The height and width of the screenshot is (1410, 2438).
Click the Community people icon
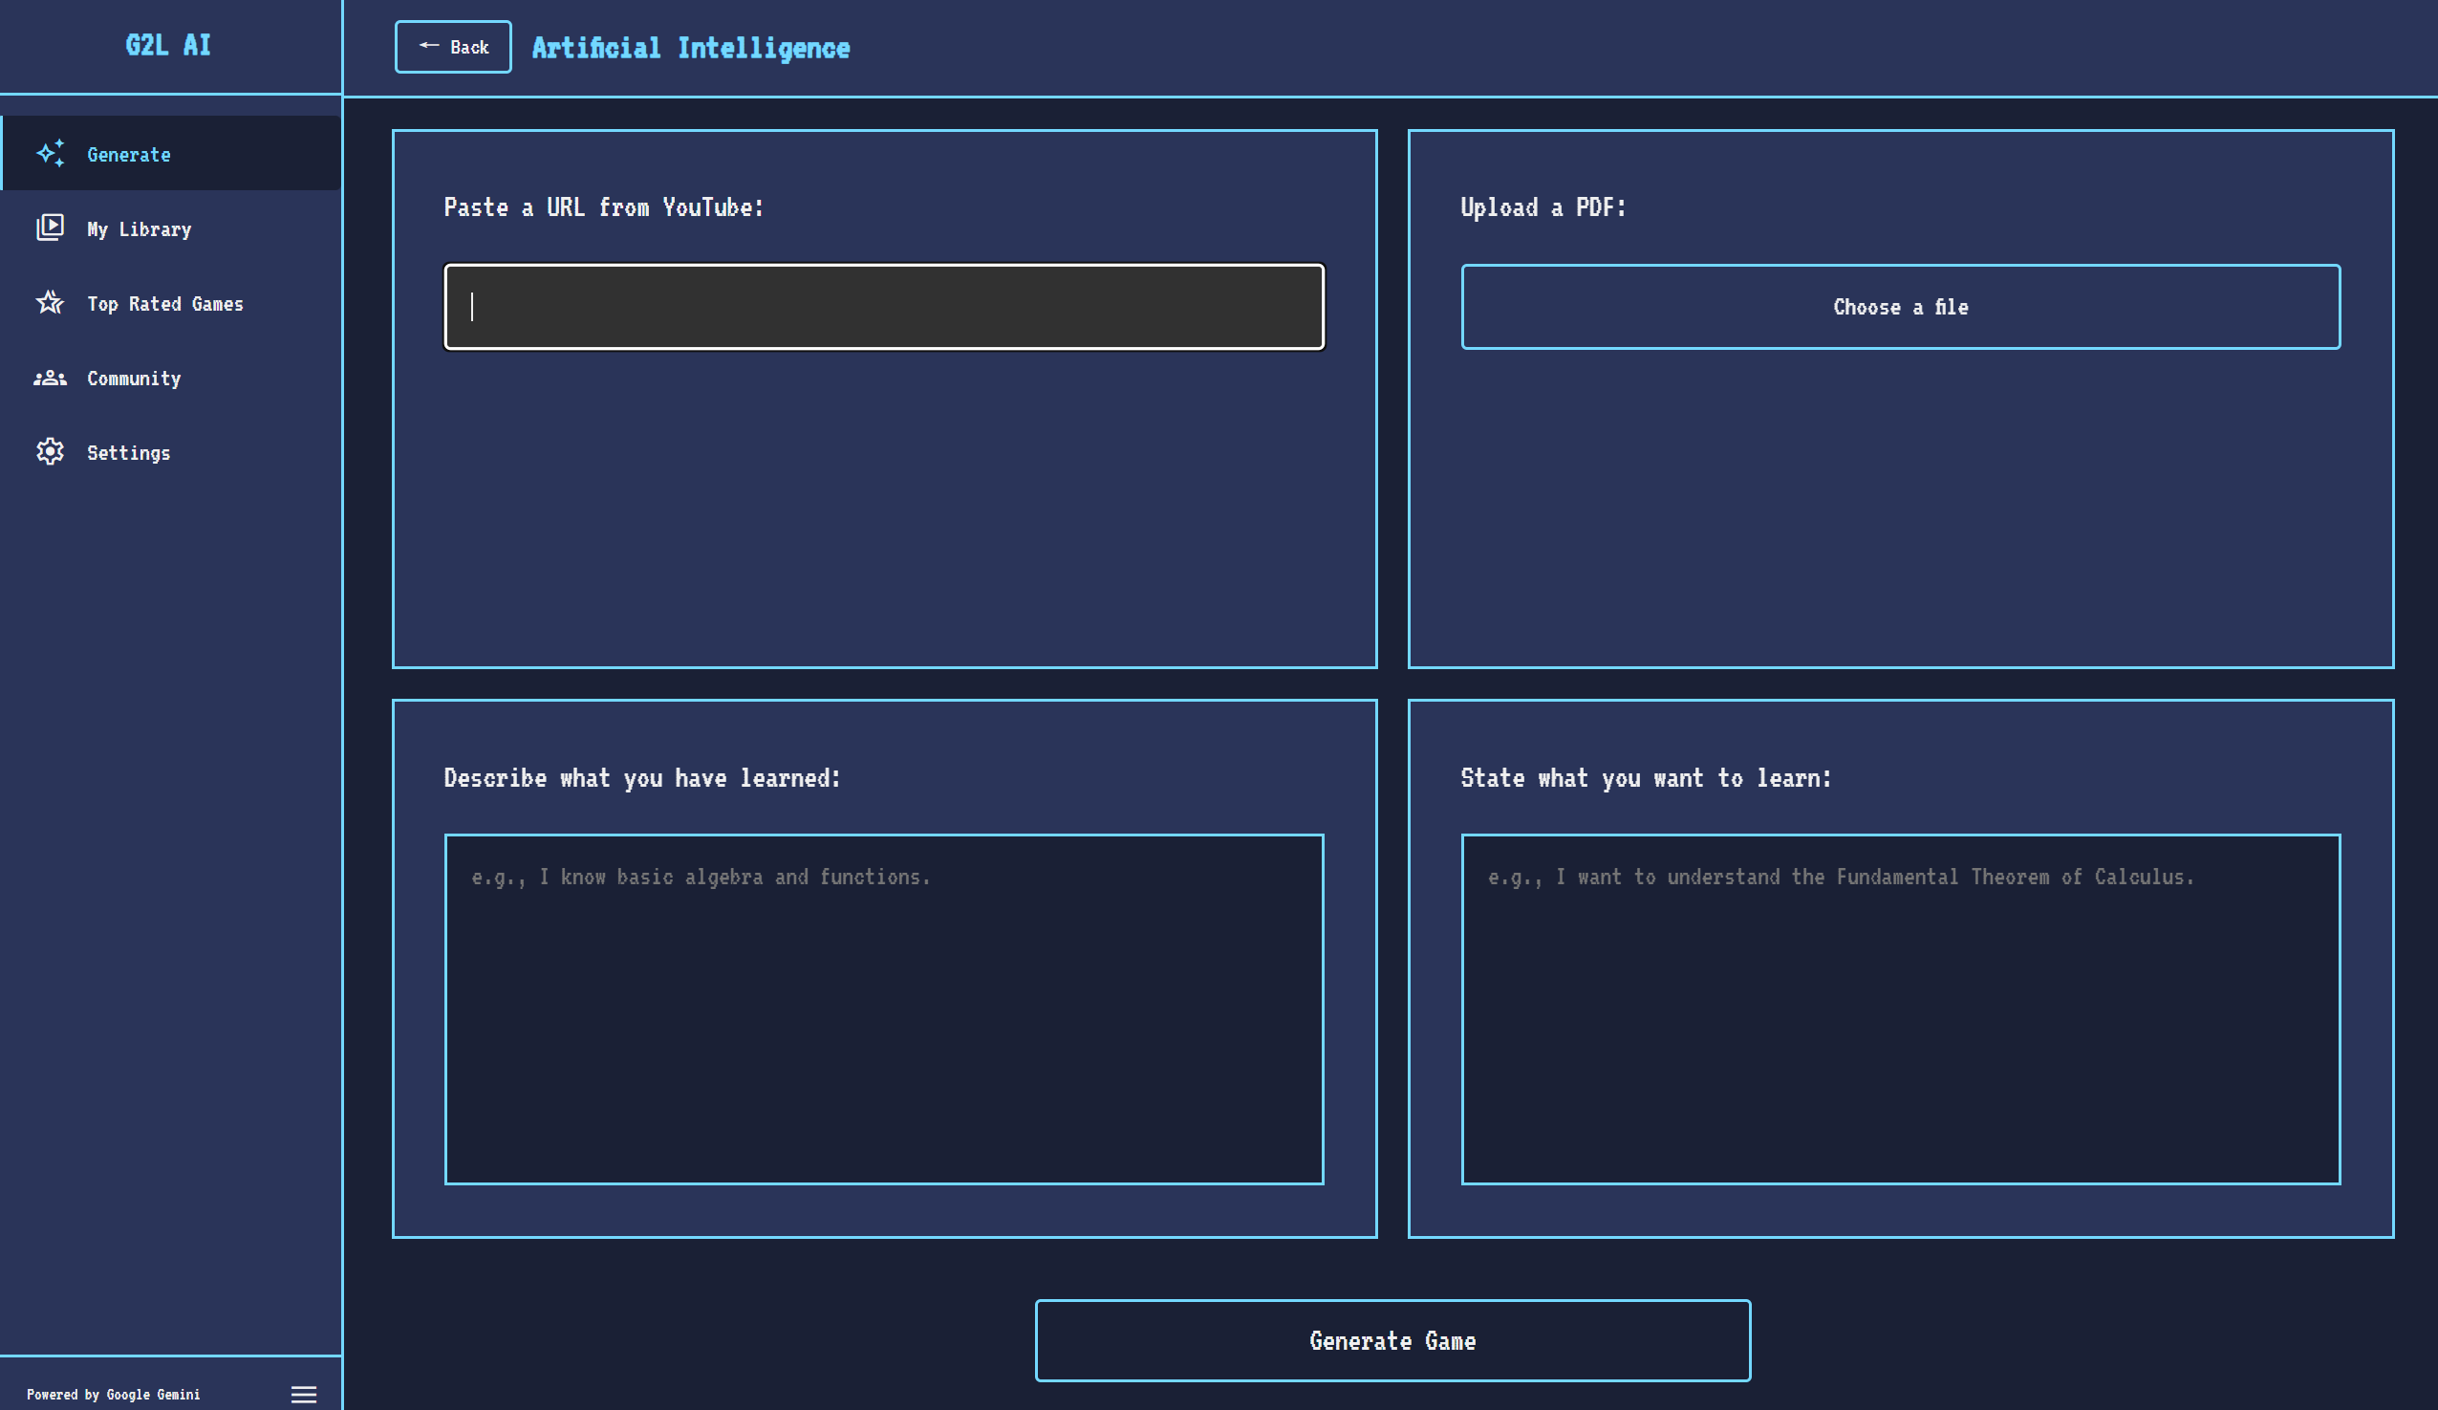click(51, 379)
